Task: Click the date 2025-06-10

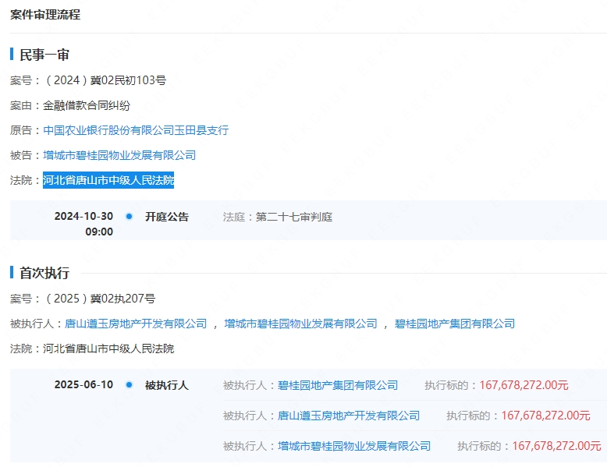Action: coord(83,384)
